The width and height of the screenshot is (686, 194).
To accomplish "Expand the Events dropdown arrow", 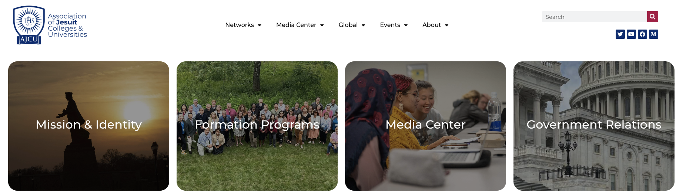I will (406, 25).
